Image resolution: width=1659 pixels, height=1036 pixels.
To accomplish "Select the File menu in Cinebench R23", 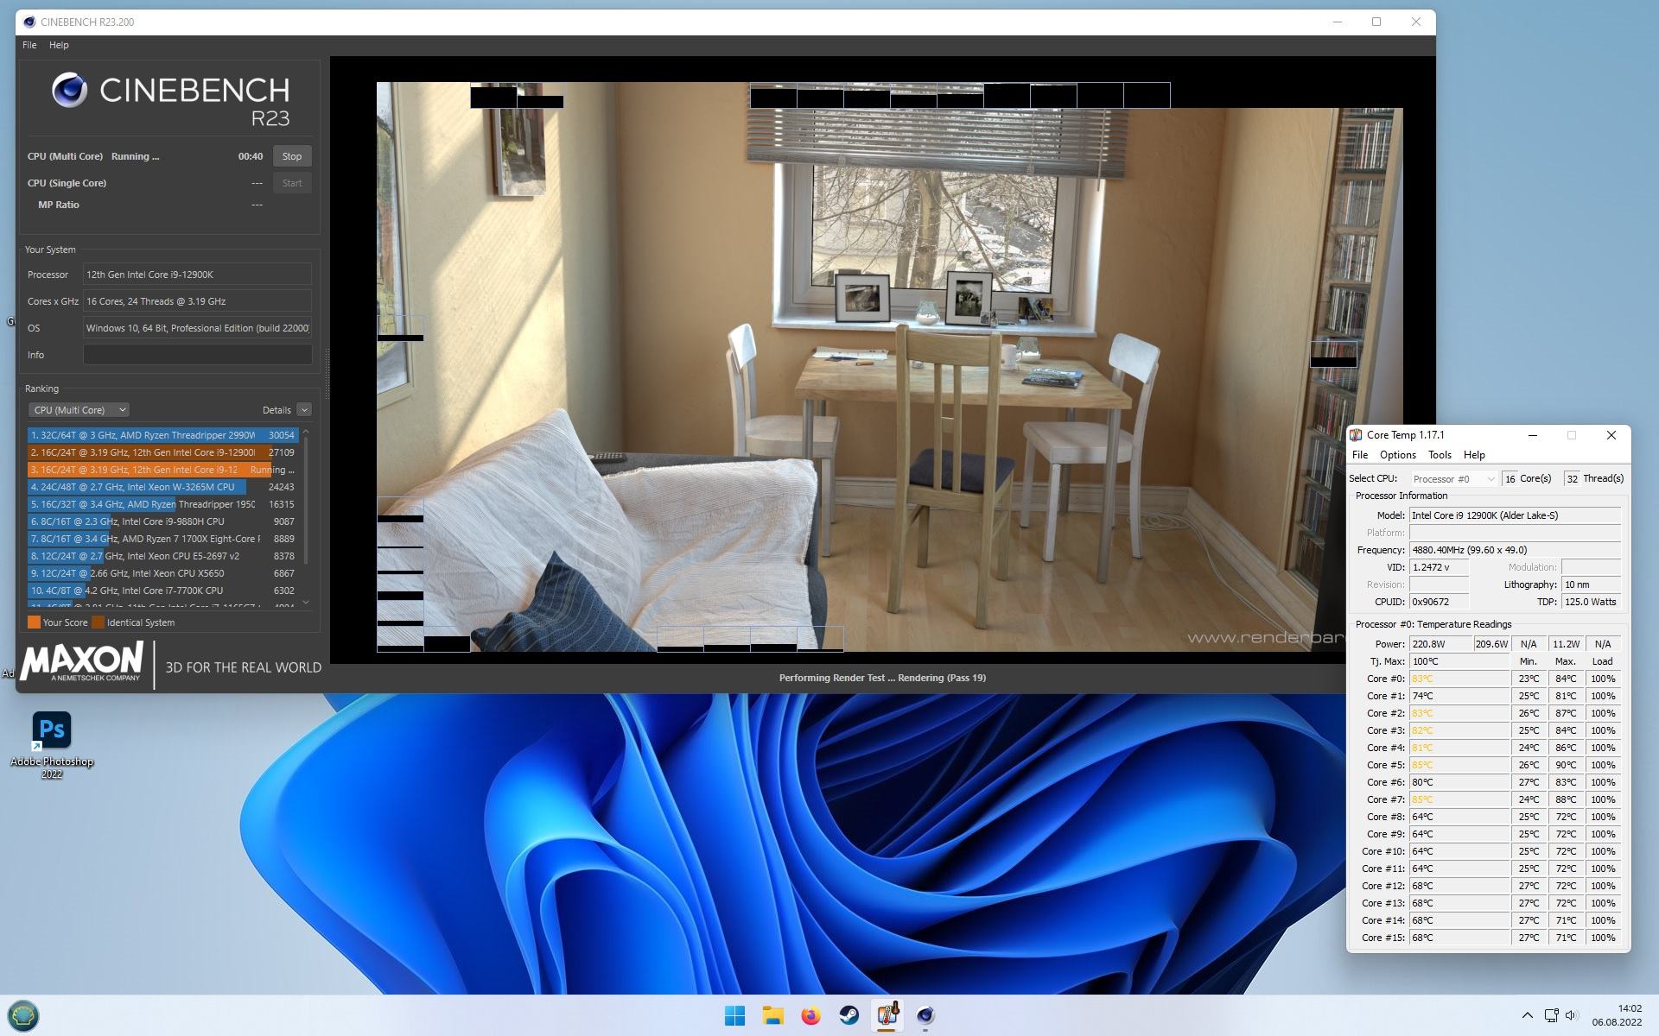I will tap(30, 44).
